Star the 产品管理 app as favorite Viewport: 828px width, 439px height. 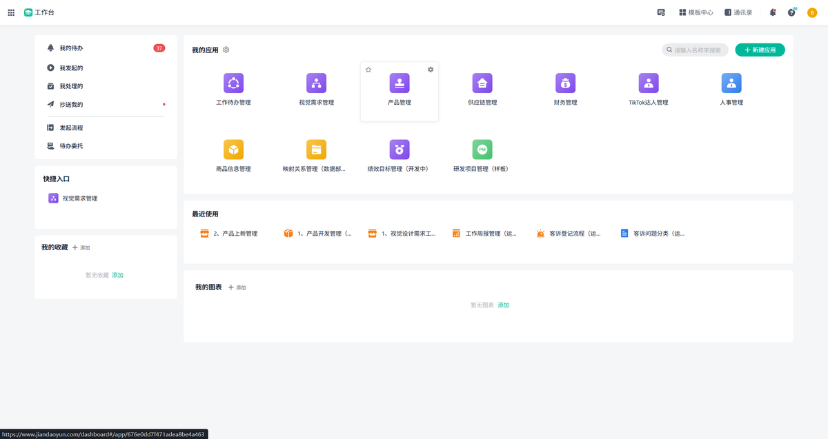[x=368, y=70]
